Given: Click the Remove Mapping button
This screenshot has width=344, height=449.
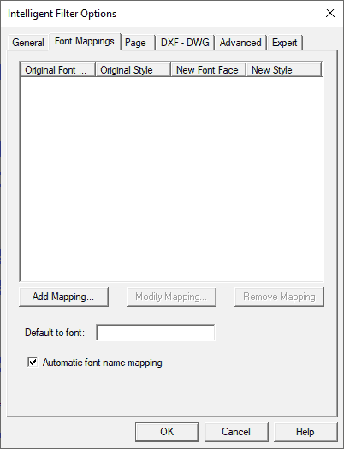Looking at the screenshot, I should [279, 297].
